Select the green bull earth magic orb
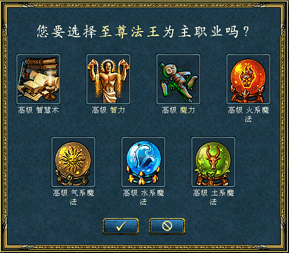 point(213,162)
